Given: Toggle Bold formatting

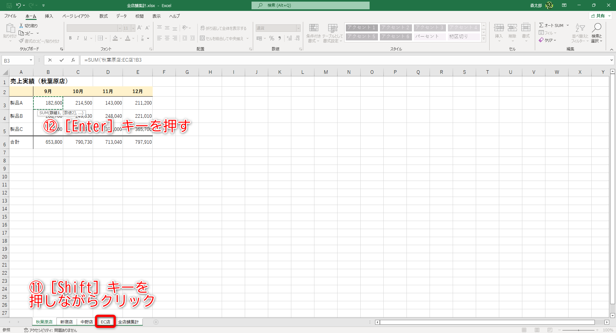Looking at the screenshot, I should point(70,38).
